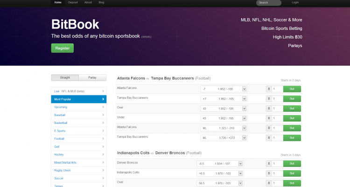The height and width of the screenshot is (187, 350).
Task: Select the Football category
Action: point(79,139)
